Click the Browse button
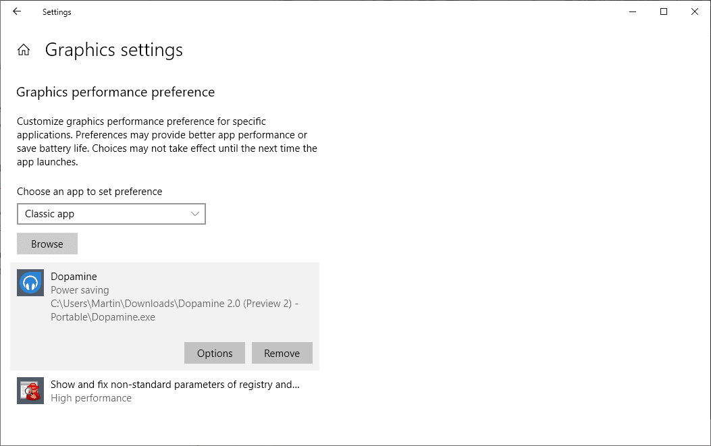This screenshot has height=446, width=711. click(x=47, y=244)
